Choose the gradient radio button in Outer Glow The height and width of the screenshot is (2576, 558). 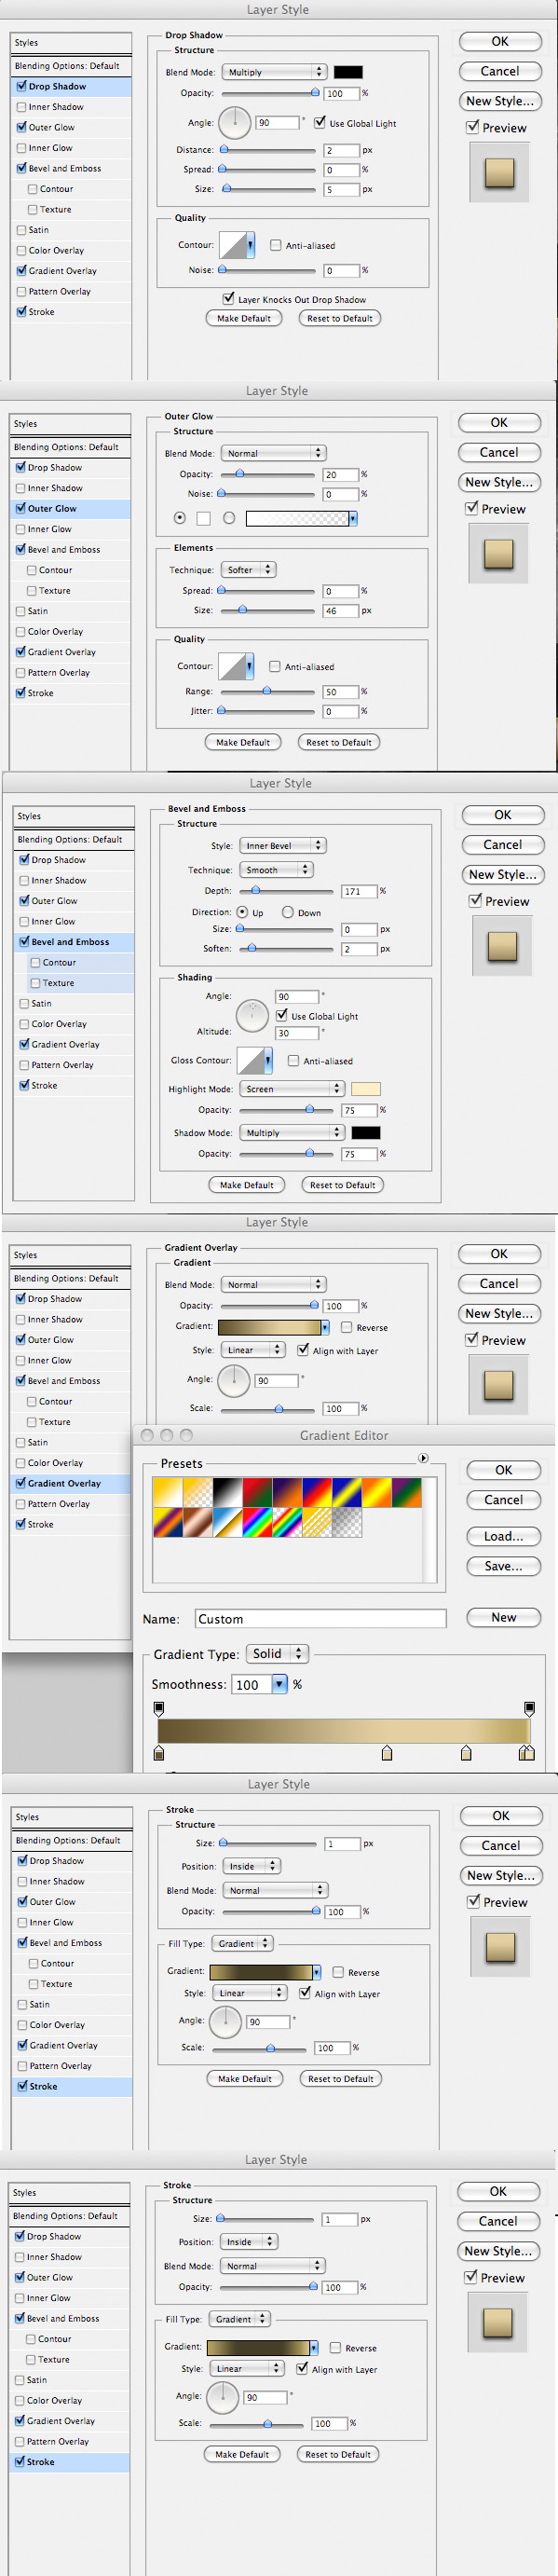[229, 518]
